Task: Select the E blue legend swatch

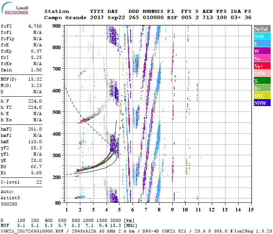Action: tap(262, 44)
